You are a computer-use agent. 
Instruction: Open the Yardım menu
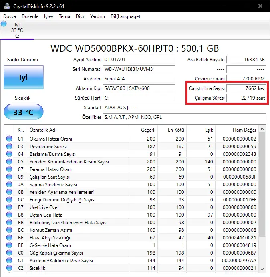[97, 16]
